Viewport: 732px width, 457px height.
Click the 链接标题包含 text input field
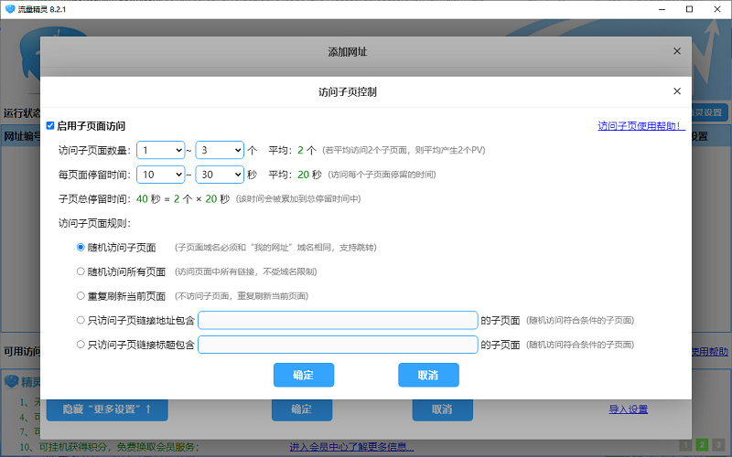click(338, 345)
